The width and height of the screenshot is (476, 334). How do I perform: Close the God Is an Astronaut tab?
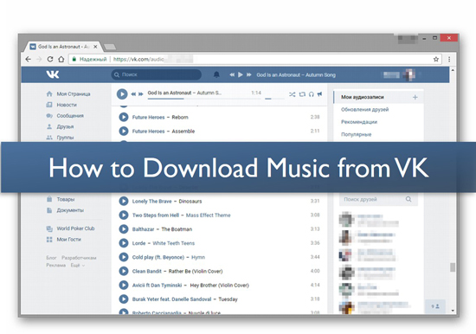[95, 47]
